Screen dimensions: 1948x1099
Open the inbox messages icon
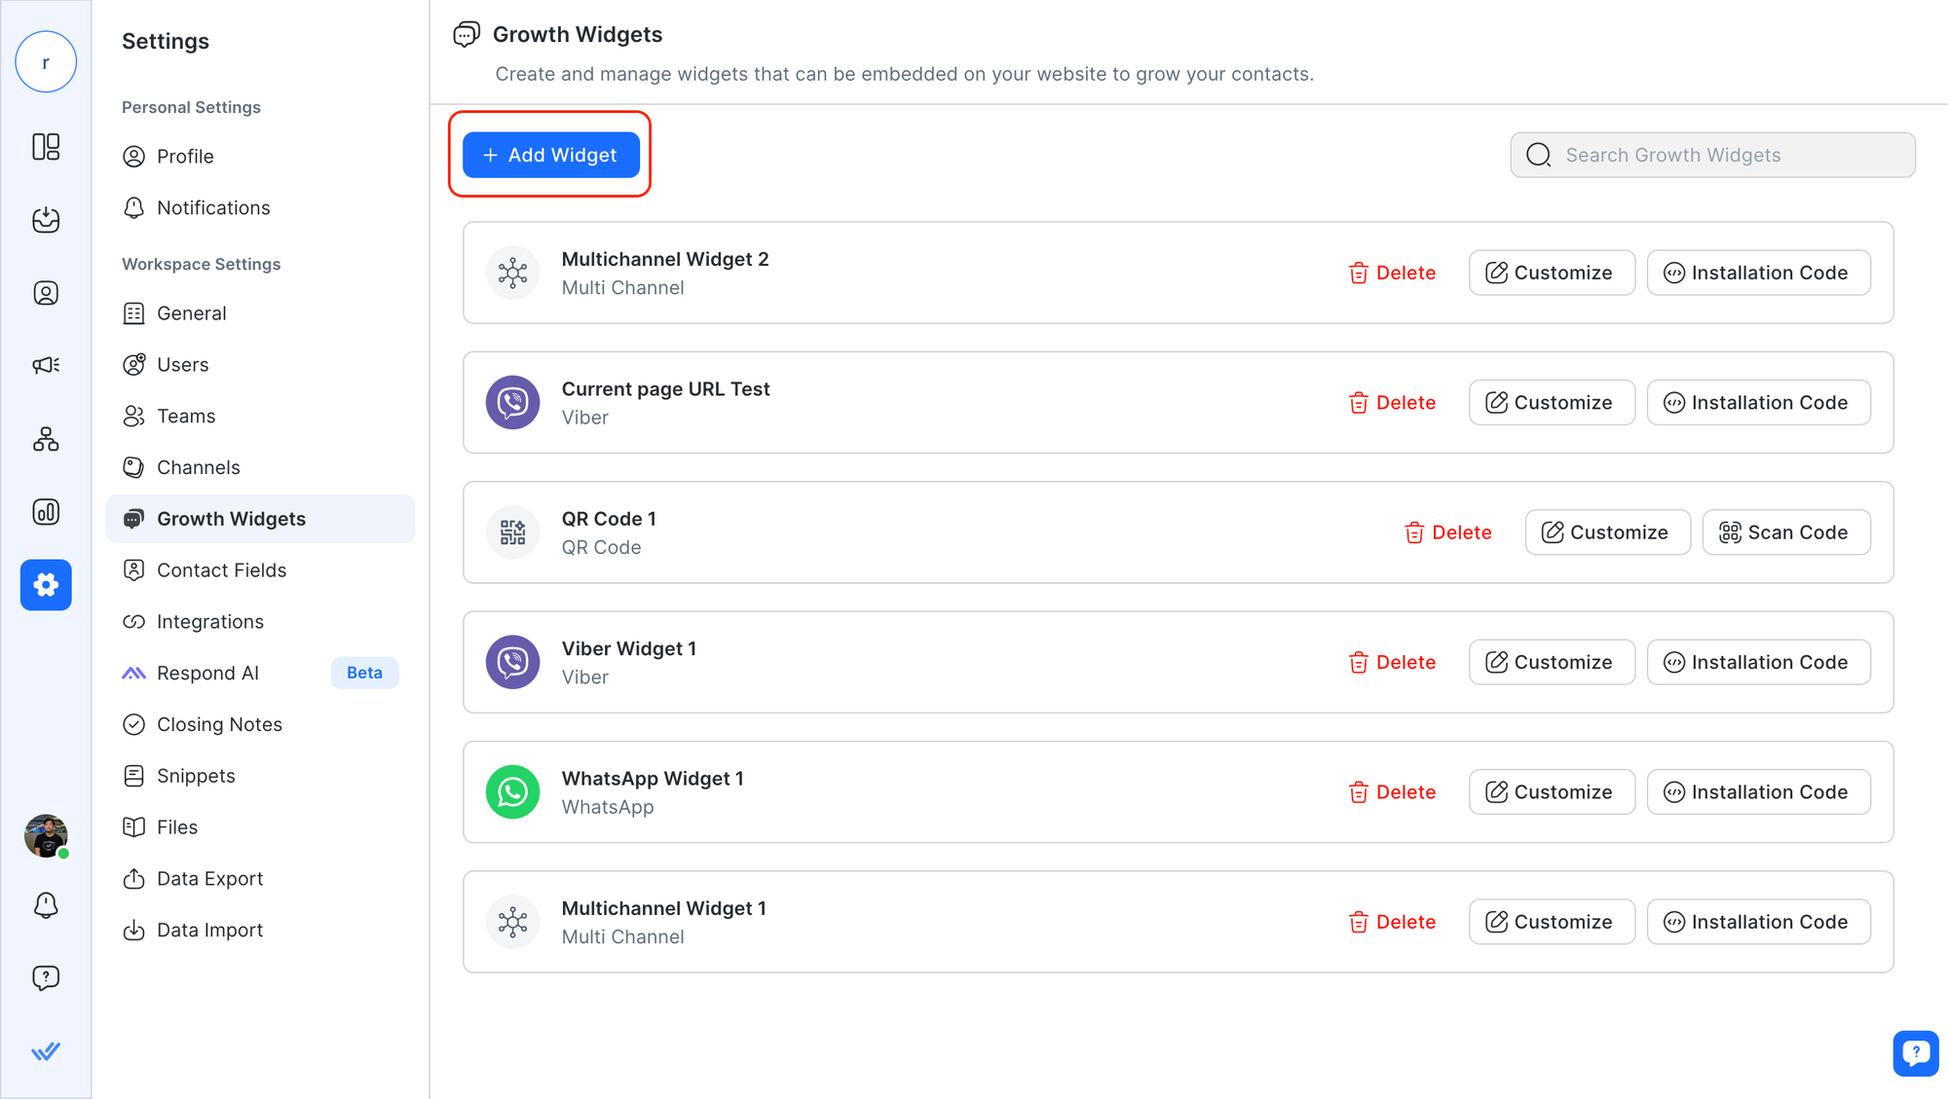46,220
